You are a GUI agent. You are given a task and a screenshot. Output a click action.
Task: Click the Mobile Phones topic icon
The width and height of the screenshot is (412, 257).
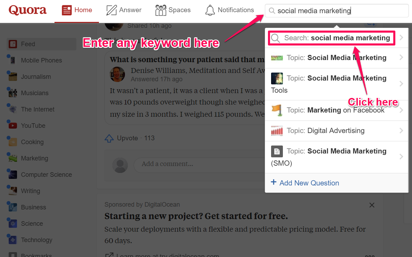click(12, 60)
